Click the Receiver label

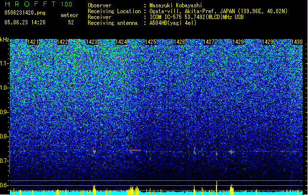(x=99, y=17)
